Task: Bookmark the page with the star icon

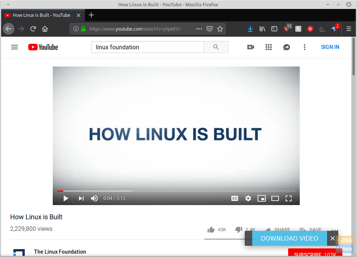Action: click(x=220, y=28)
